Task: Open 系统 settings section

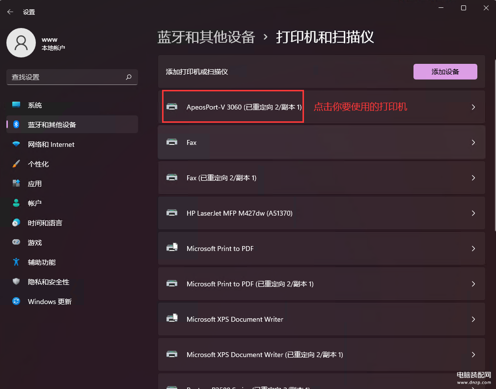Action: click(x=72, y=105)
